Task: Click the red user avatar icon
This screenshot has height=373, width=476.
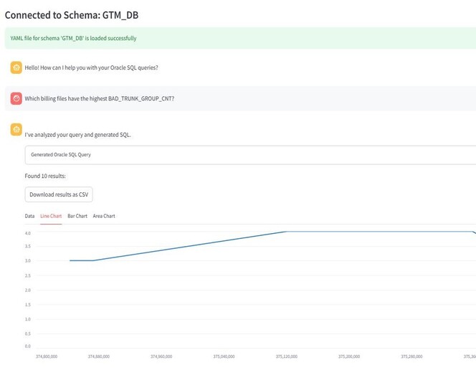Action: [x=16, y=98]
